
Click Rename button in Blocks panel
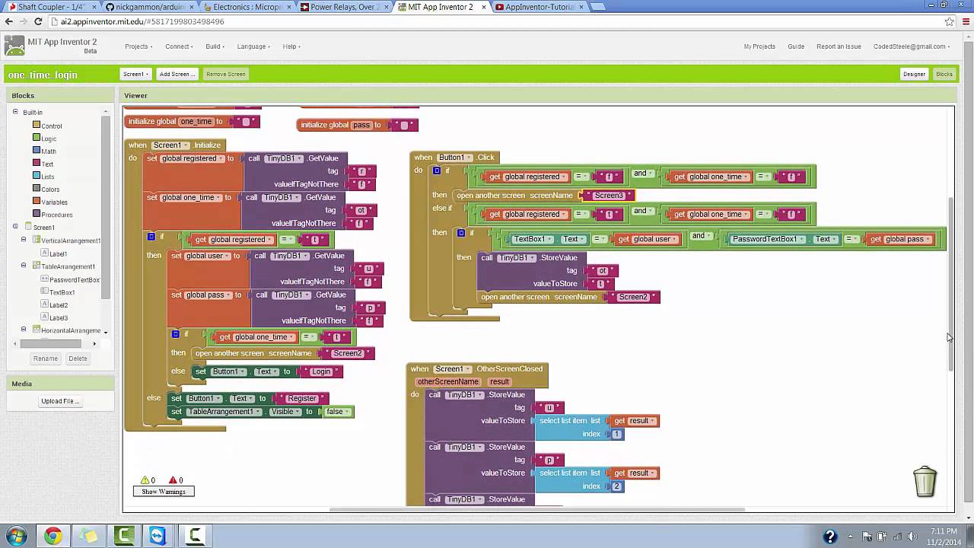point(46,358)
